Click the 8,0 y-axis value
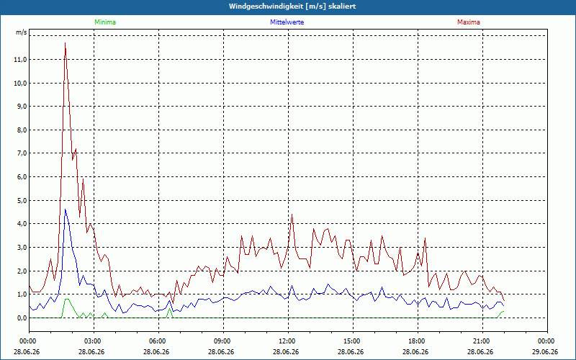The height and width of the screenshot is (360, 576). pos(22,130)
